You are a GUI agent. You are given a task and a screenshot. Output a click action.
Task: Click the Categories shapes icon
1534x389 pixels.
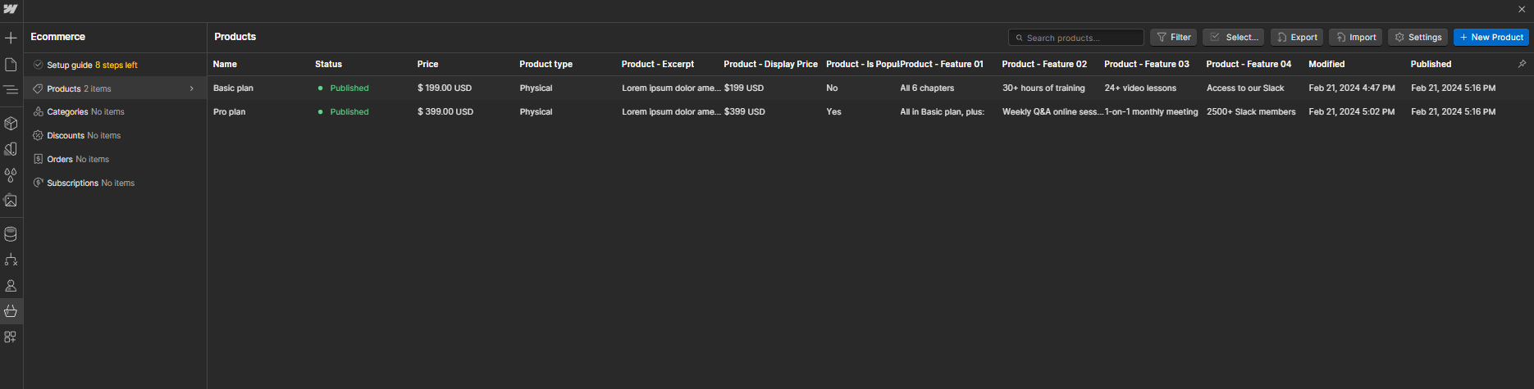point(38,111)
